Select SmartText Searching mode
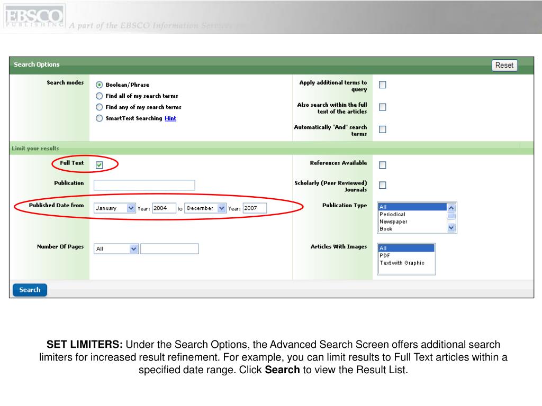 click(x=99, y=118)
